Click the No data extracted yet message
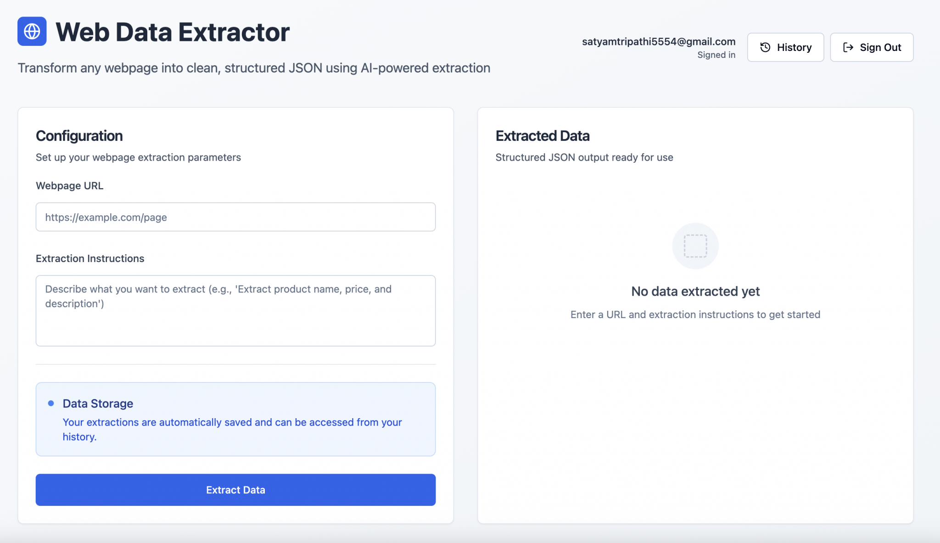Viewport: 940px width, 543px height. point(695,291)
